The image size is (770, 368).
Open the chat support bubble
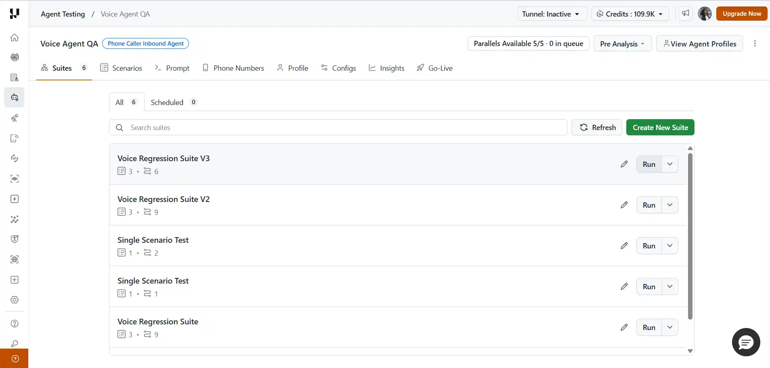click(746, 342)
